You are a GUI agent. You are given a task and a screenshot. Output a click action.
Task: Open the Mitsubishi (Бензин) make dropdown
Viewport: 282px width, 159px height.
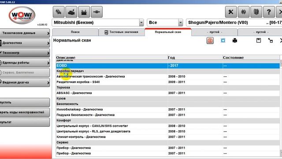[141, 23]
